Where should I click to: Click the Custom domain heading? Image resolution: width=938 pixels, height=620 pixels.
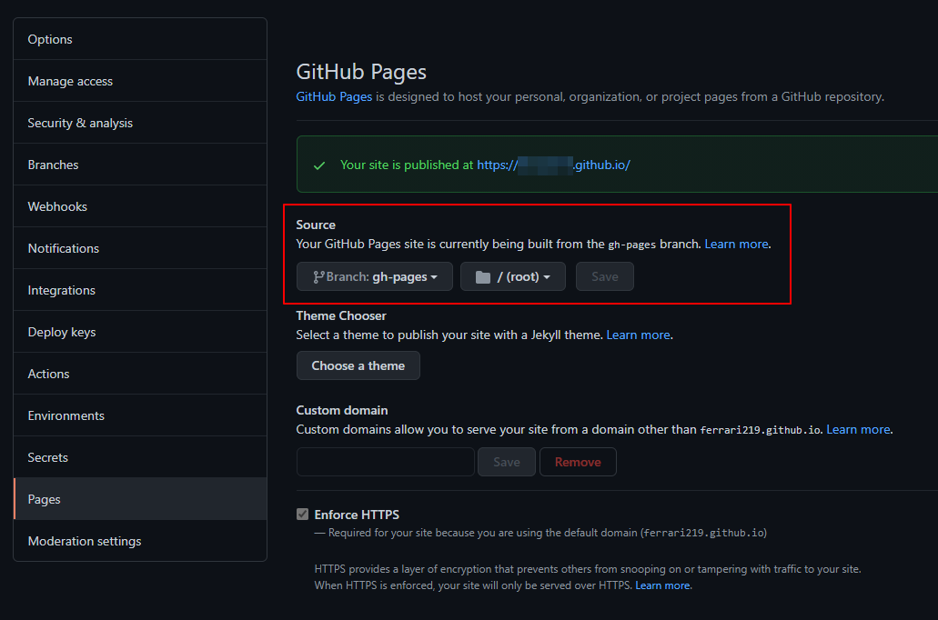tap(342, 410)
